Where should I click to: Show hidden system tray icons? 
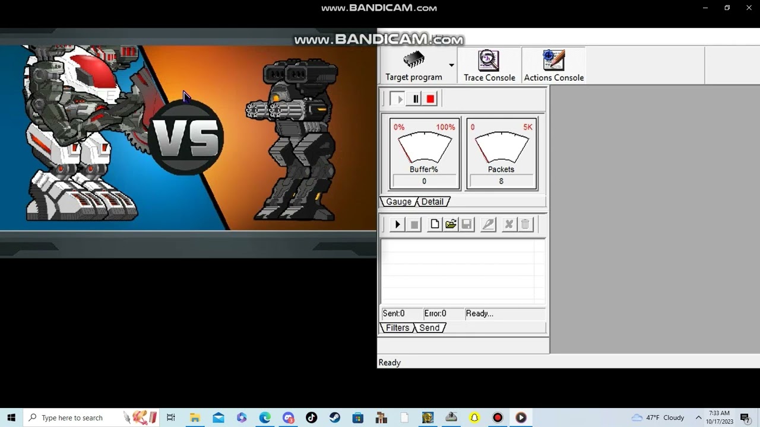point(698,418)
